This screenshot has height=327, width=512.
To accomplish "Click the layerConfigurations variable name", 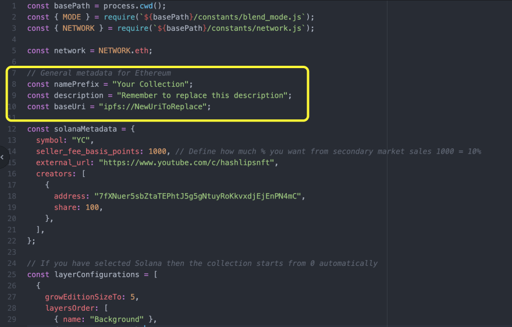I will point(97,275).
